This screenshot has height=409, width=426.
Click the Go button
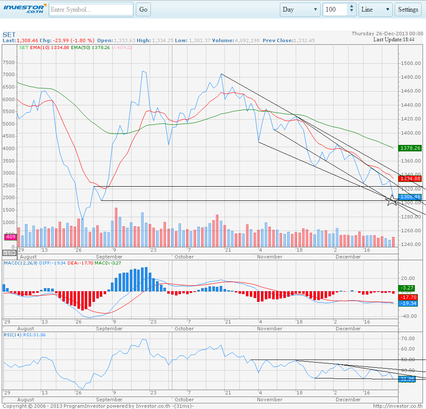pos(143,9)
